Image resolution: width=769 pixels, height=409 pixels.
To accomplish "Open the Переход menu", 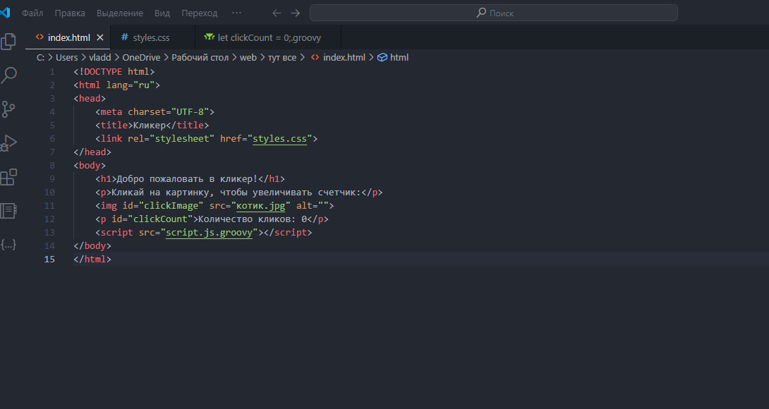I will pos(199,13).
